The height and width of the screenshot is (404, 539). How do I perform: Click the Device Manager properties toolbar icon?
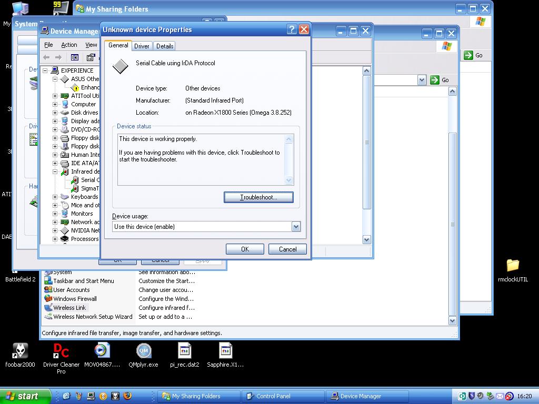point(91,57)
